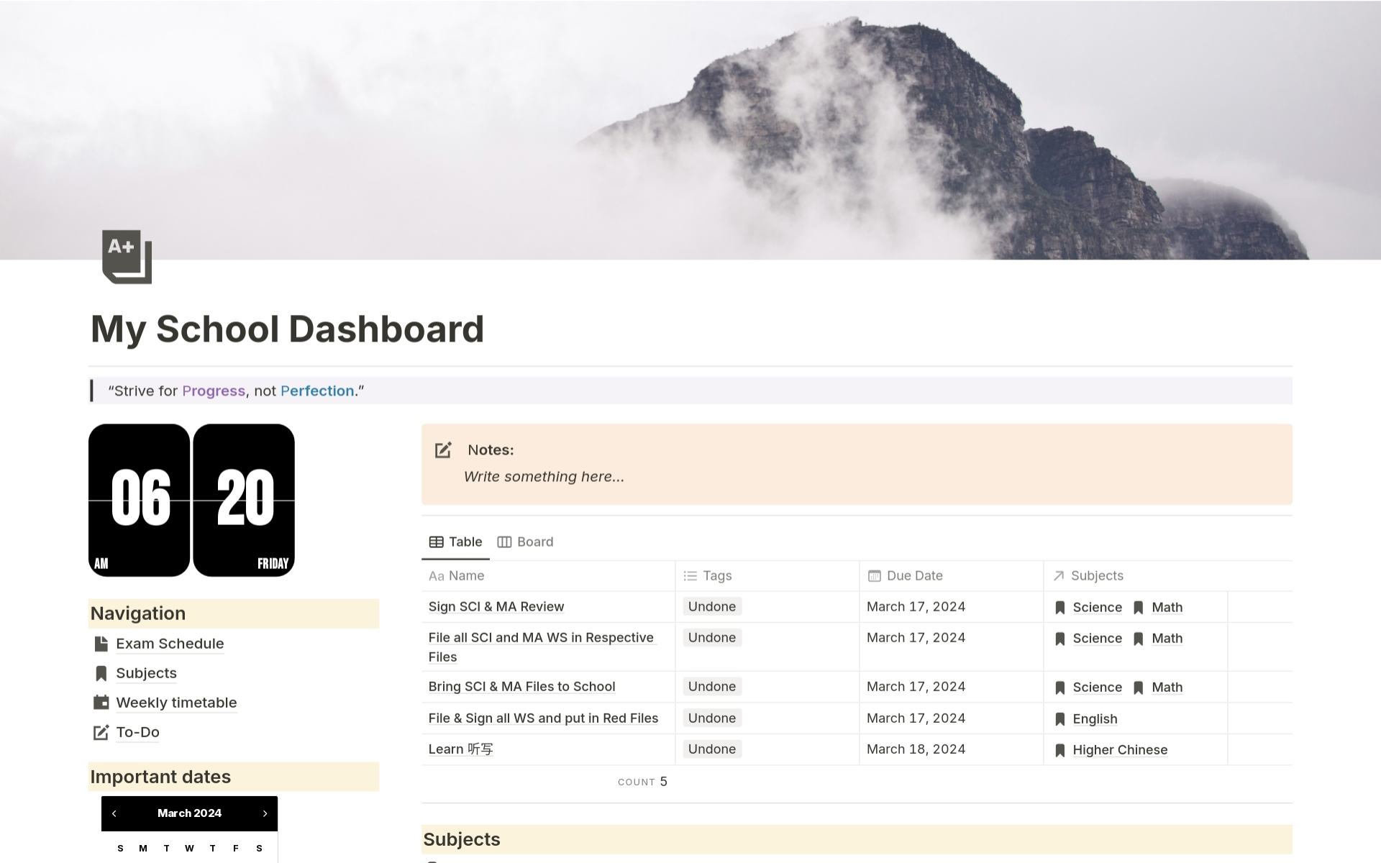Open the Weekly timetable link
Image resolution: width=1381 pixels, height=863 pixels.
click(176, 703)
